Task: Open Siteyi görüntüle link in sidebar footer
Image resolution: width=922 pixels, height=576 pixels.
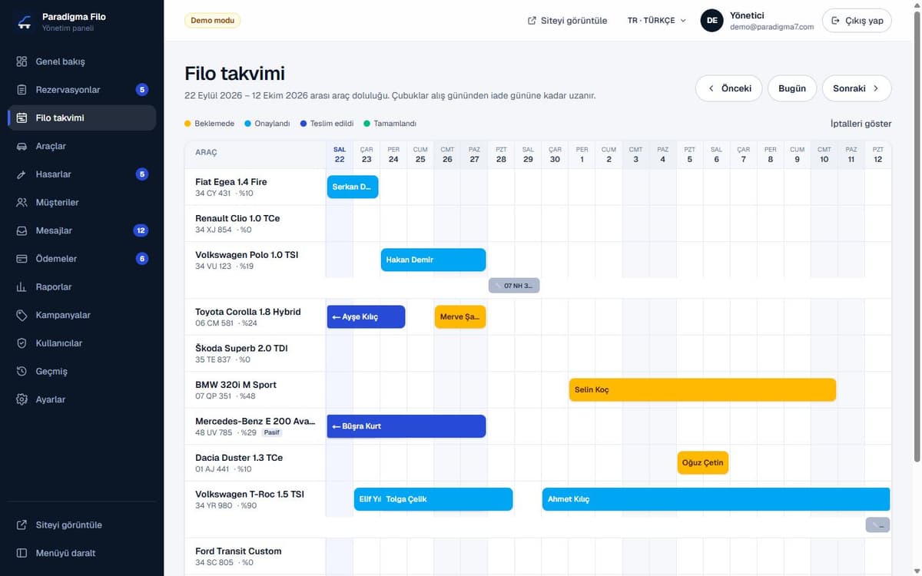Action: (x=81, y=525)
